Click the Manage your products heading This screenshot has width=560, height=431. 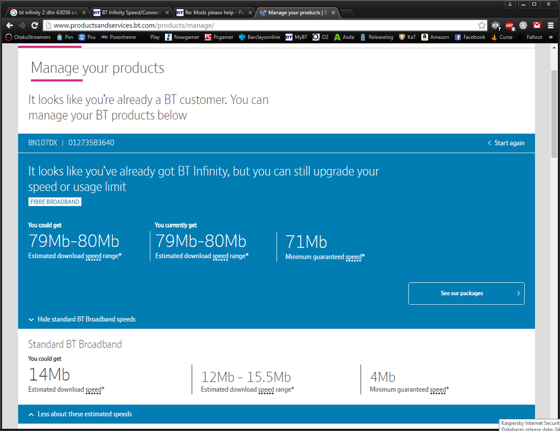pos(98,68)
